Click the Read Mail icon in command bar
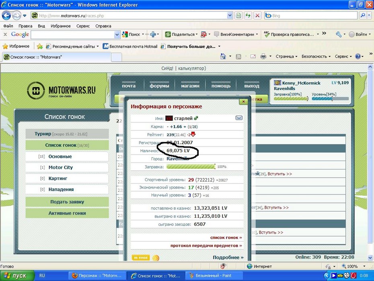 point(253,56)
